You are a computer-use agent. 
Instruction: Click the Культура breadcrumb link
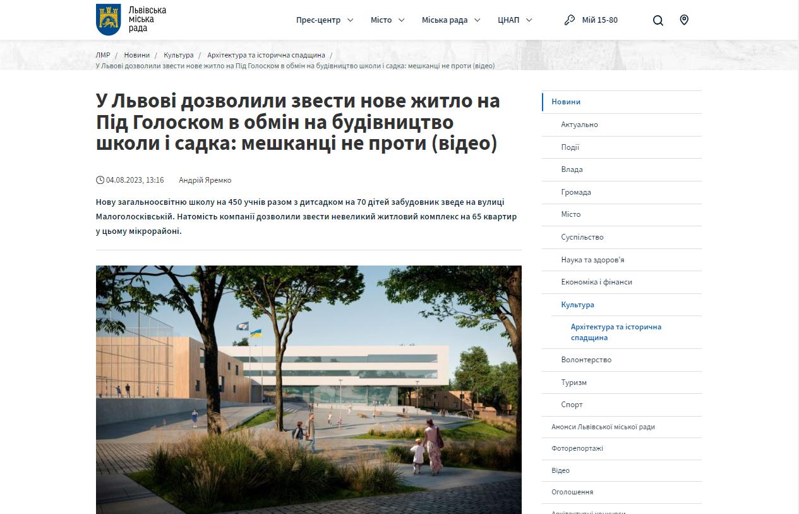coord(178,56)
